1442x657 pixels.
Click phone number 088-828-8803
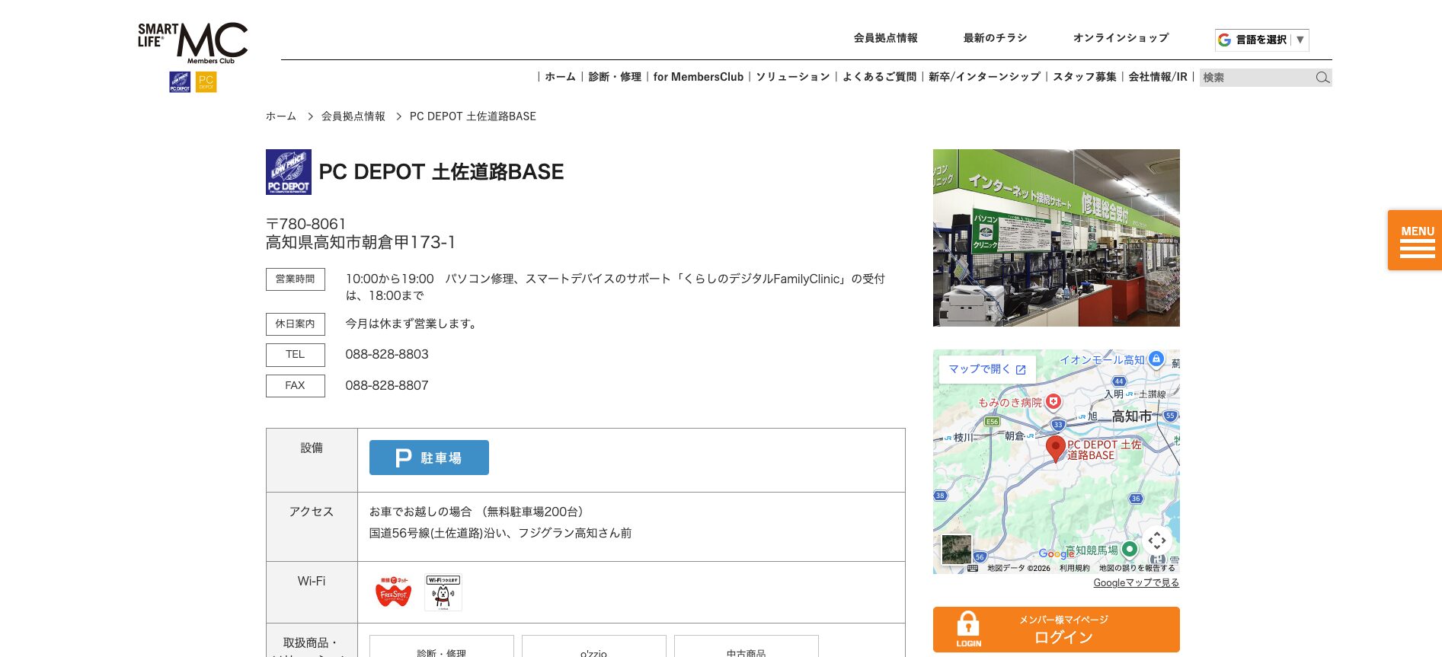coord(387,355)
